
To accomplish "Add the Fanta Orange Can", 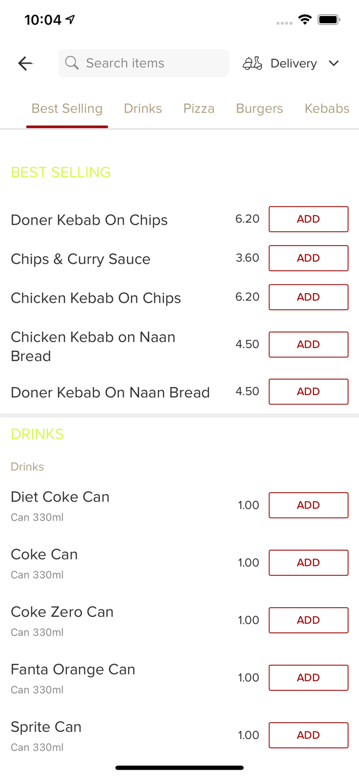I will (308, 678).
